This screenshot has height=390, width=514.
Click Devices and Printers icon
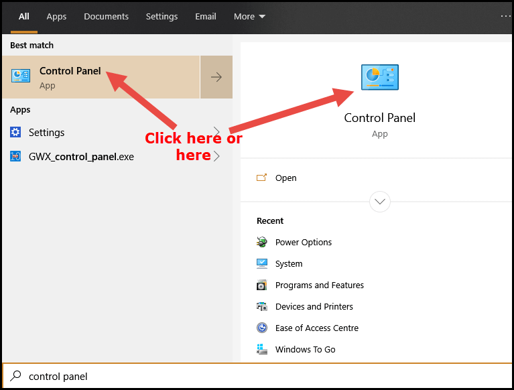tap(261, 306)
